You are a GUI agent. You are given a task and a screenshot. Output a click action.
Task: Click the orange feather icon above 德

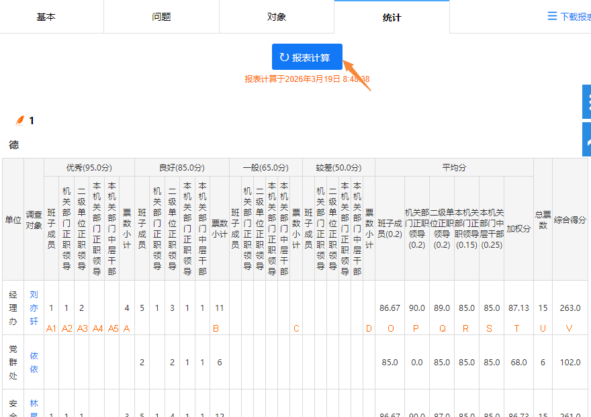click(21, 122)
